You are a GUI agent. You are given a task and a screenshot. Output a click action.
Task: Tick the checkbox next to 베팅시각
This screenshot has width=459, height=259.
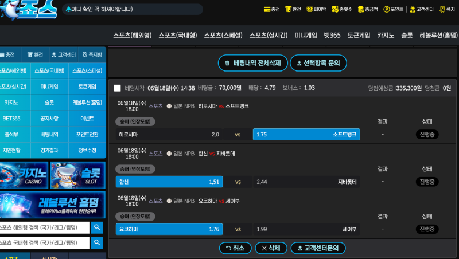(118, 88)
